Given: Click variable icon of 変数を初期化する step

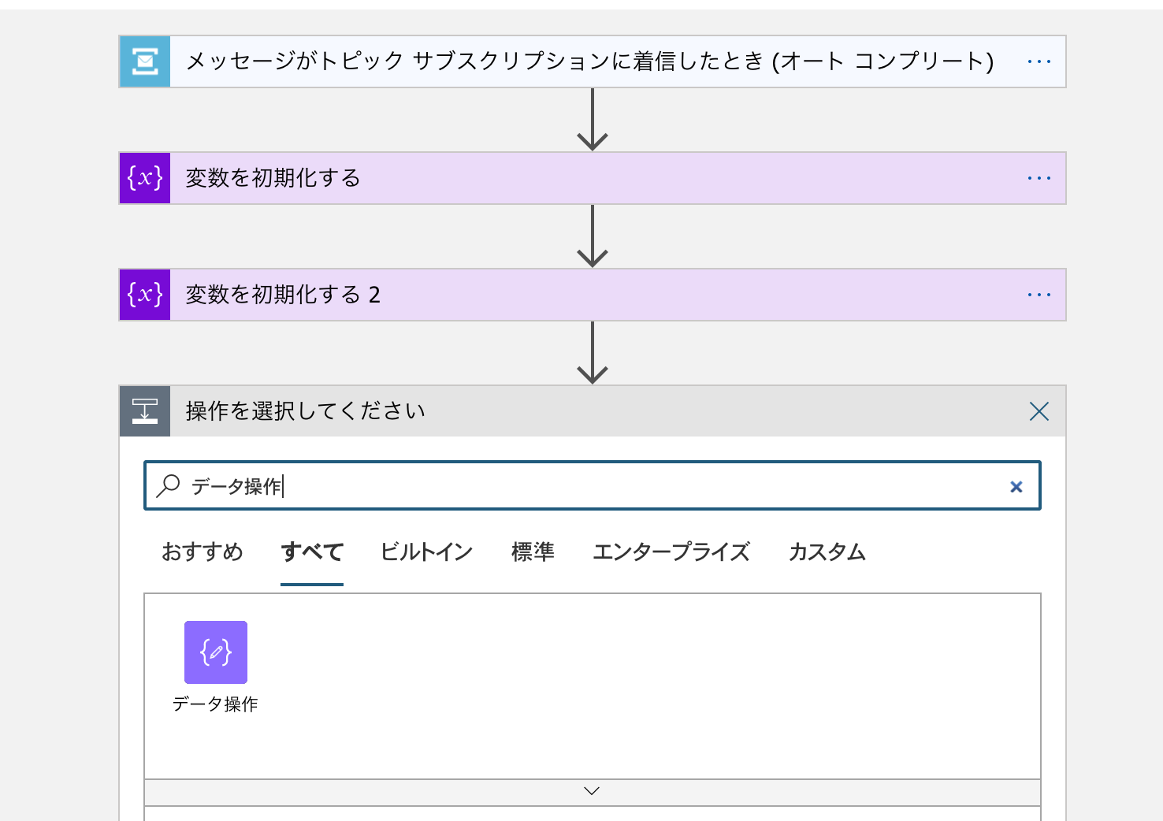Looking at the screenshot, I should click(x=145, y=178).
